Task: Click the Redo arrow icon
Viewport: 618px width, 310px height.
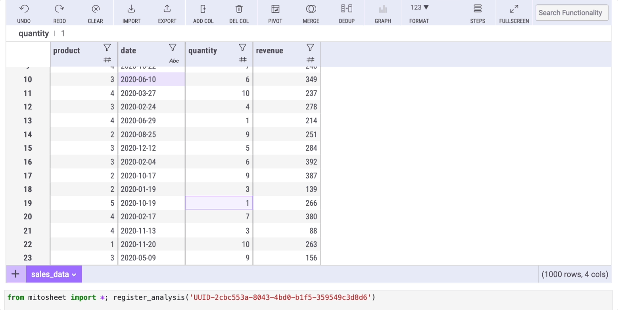Action: point(59,9)
